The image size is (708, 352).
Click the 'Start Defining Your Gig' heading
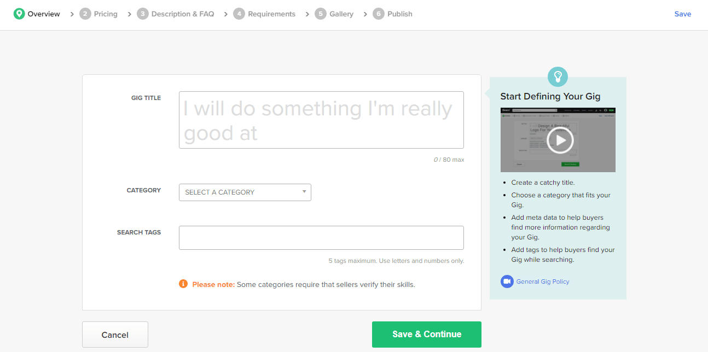[550, 96]
